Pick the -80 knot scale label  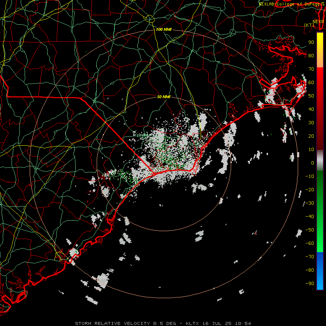tap(310, 270)
